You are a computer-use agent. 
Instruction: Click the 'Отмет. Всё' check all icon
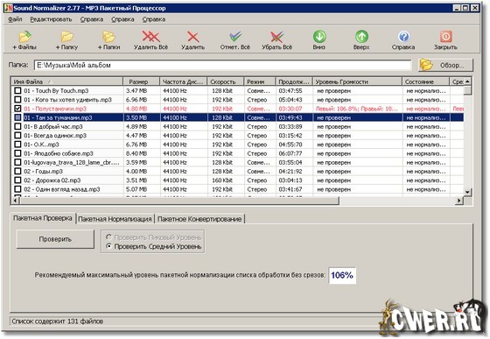(x=235, y=37)
